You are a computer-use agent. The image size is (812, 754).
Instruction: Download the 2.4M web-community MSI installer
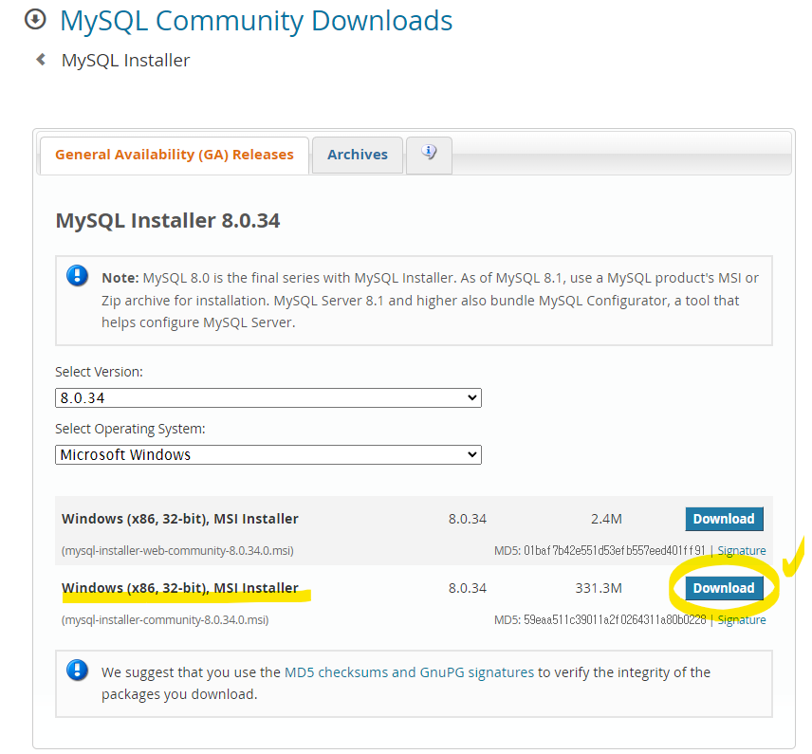724,519
